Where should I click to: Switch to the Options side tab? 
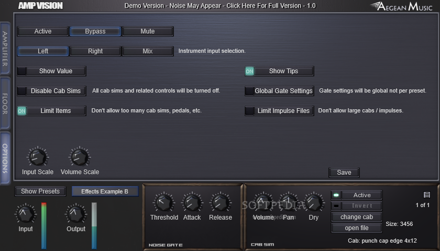(x=5, y=158)
